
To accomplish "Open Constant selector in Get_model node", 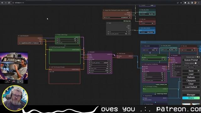I will tap(150, 50).
